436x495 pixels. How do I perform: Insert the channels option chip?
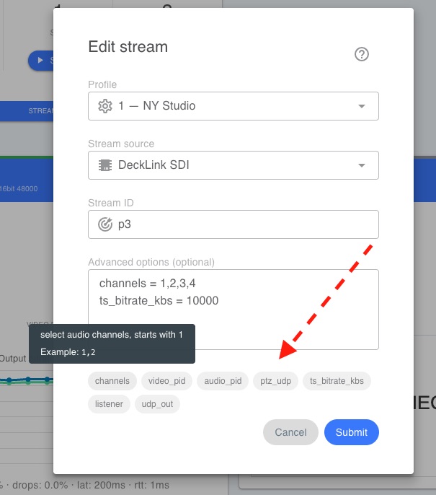pos(112,381)
